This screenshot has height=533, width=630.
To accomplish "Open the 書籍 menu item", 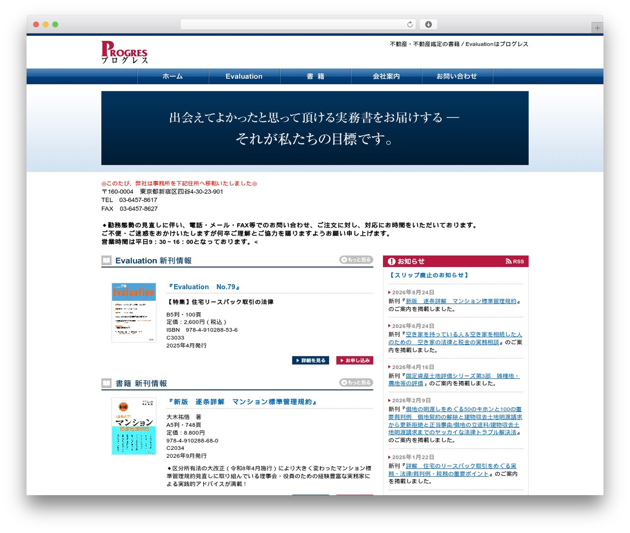I will click(x=315, y=76).
